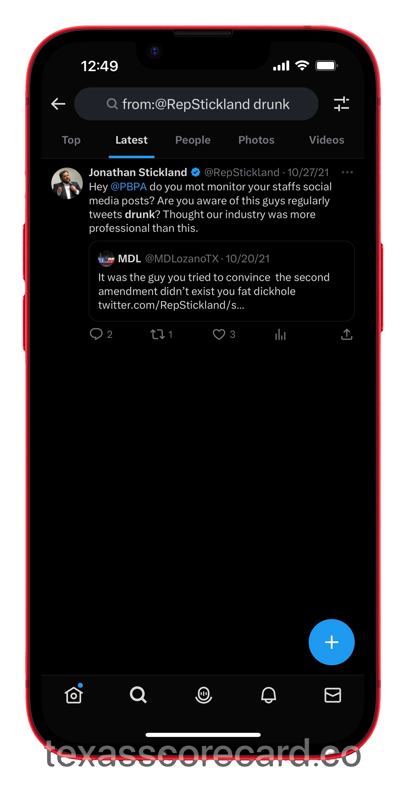The image size is (406, 785).
Task: Open the @PBPA mention link
Action: pos(129,187)
